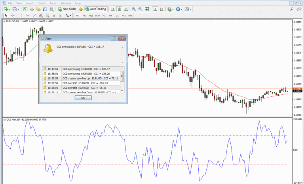Viewport: 304px width, 184px height.
Task: Switch chart to Candlesticks type
Action: click(120, 9)
